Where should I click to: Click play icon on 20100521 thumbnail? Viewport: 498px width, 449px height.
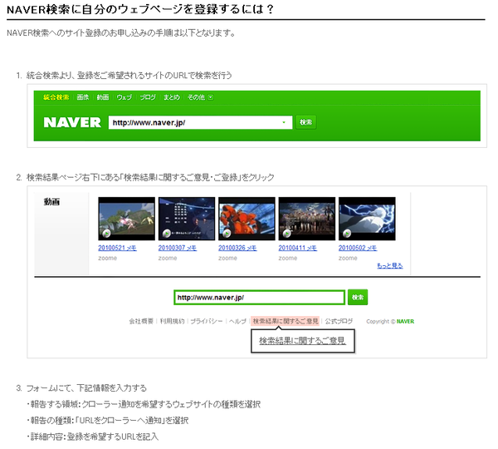click(x=106, y=234)
